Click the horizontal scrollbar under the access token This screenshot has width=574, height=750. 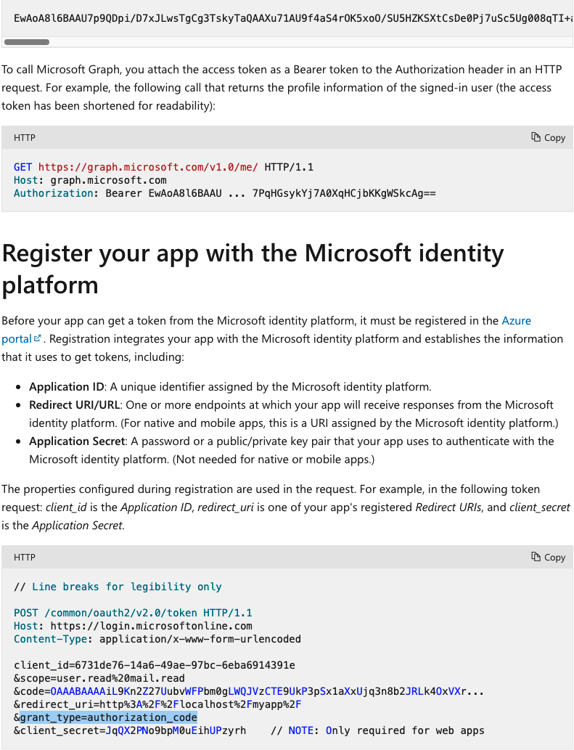[x=27, y=42]
